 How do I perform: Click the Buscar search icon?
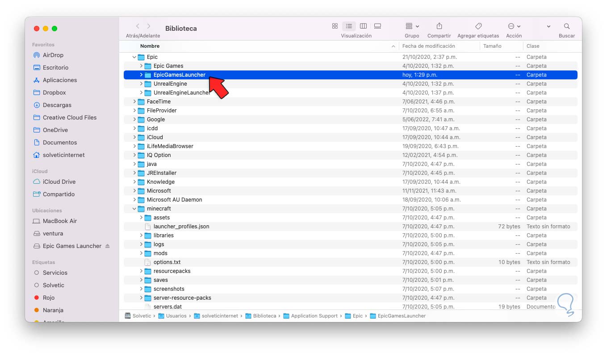point(567,26)
